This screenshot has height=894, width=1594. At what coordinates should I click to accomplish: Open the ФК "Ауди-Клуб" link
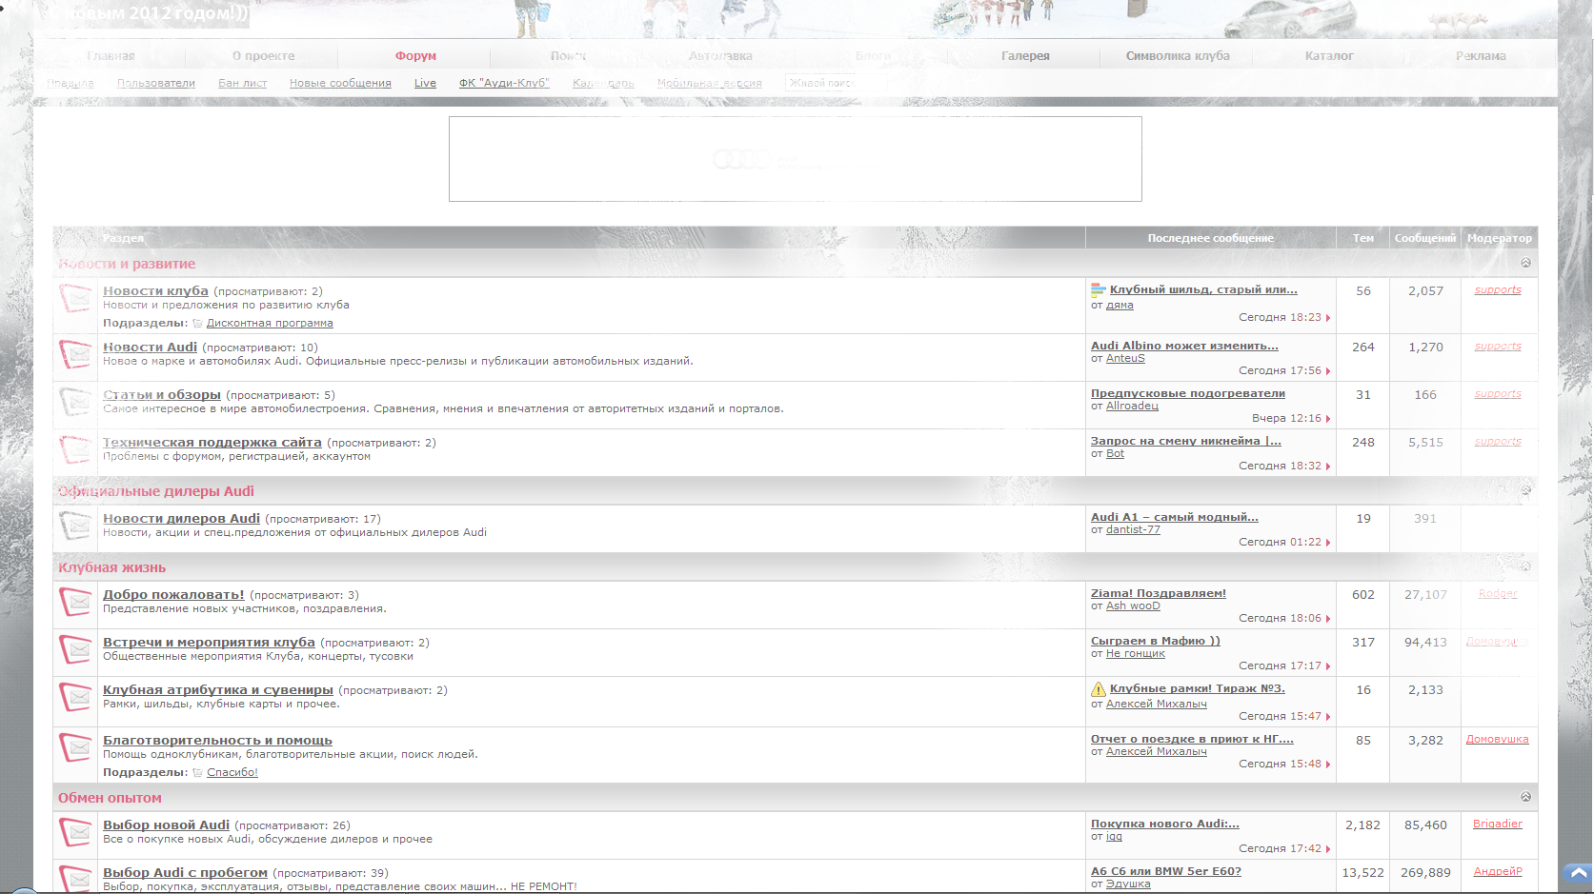click(504, 83)
